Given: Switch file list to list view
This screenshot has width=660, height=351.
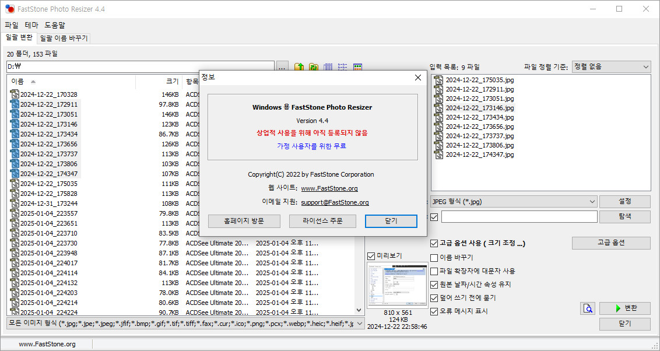Looking at the screenshot, I should [343, 67].
